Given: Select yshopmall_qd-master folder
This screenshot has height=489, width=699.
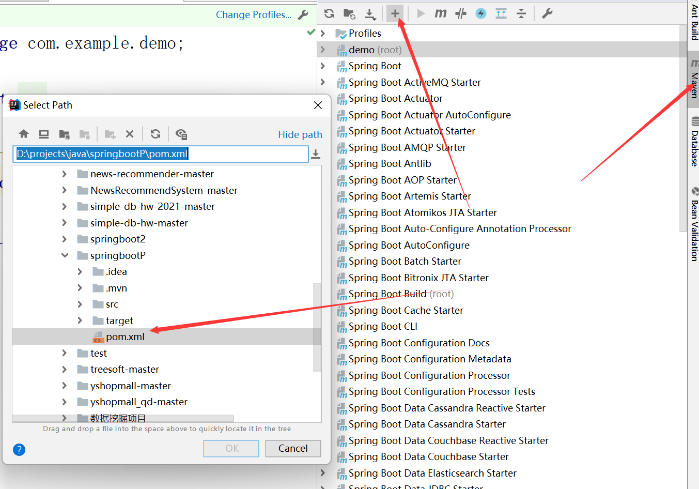Looking at the screenshot, I should pos(138,402).
